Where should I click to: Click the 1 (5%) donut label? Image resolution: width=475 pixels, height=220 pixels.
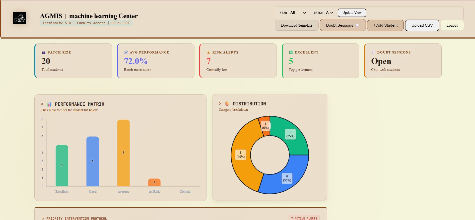point(265,126)
